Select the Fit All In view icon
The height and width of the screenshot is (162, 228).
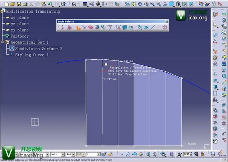133,4
